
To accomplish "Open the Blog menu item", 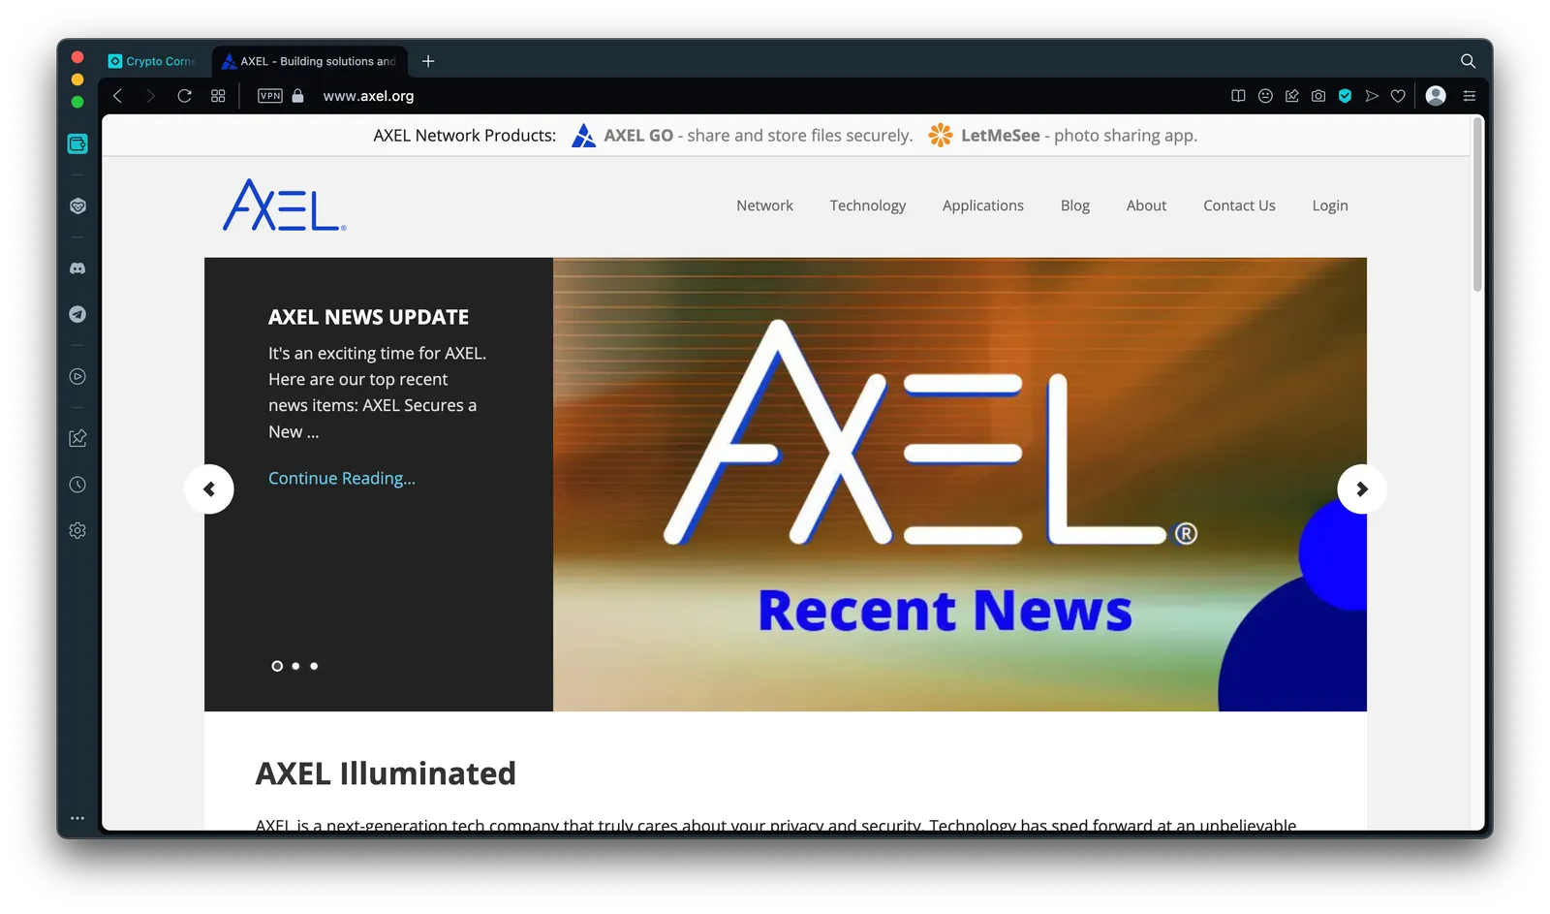I will pyautogui.click(x=1074, y=205).
